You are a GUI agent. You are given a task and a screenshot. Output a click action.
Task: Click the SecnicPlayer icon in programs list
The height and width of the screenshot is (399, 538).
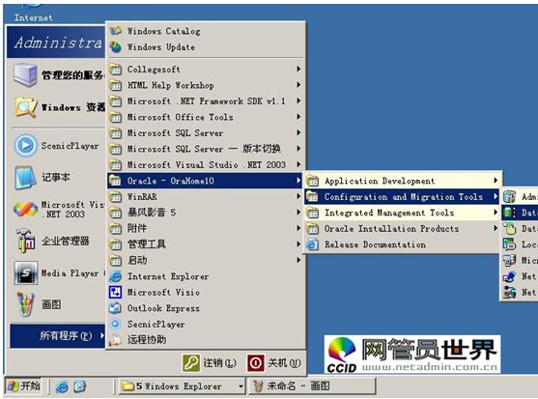coord(116,324)
